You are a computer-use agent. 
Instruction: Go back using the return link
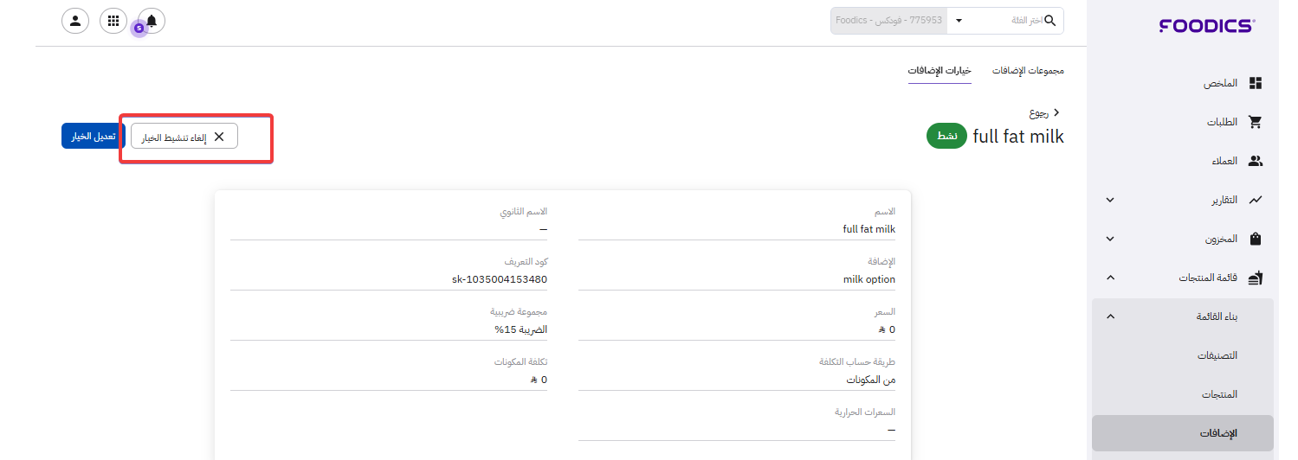[x=1044, y=112]
